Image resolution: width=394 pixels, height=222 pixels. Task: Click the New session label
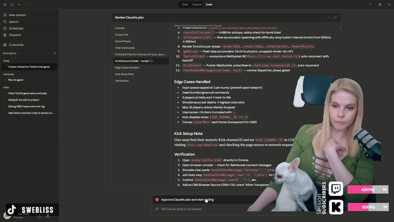[x=18, y=15]
